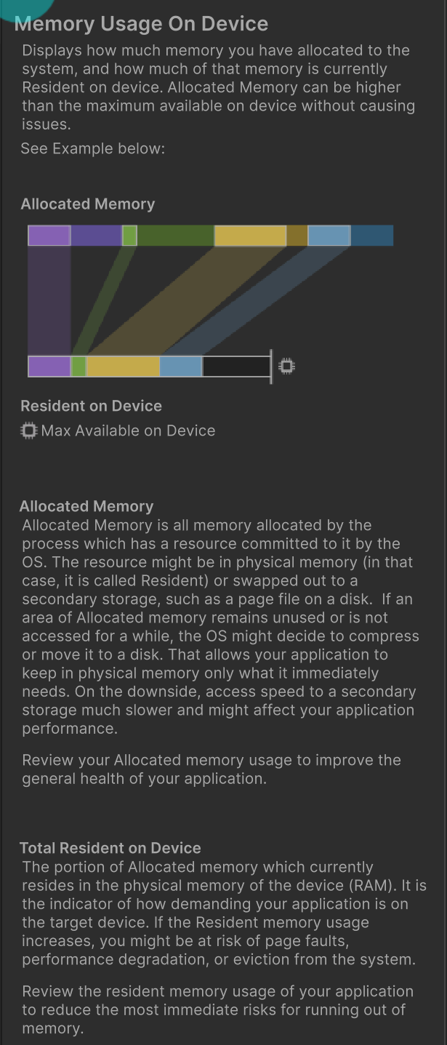Click the black unused portion of the resident bar

pos(235,367)
